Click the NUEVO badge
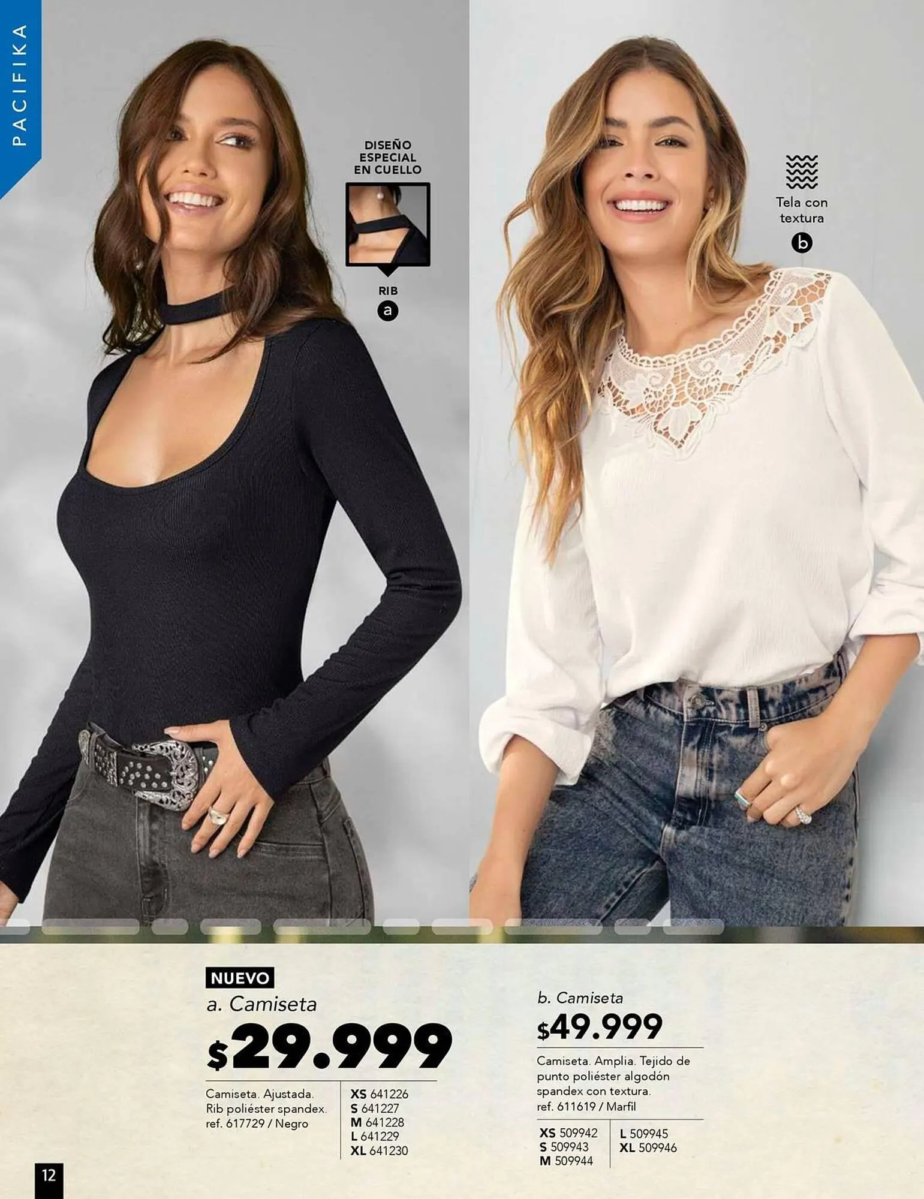 coord(240,978)
